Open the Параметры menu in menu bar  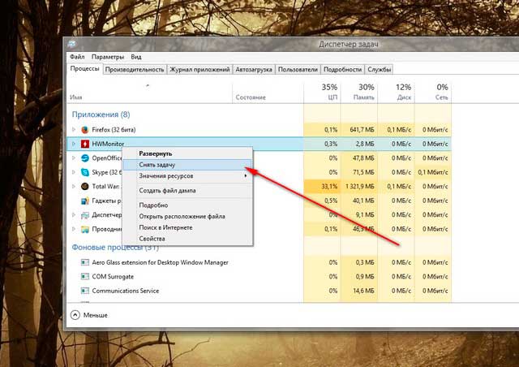(108, 57)
